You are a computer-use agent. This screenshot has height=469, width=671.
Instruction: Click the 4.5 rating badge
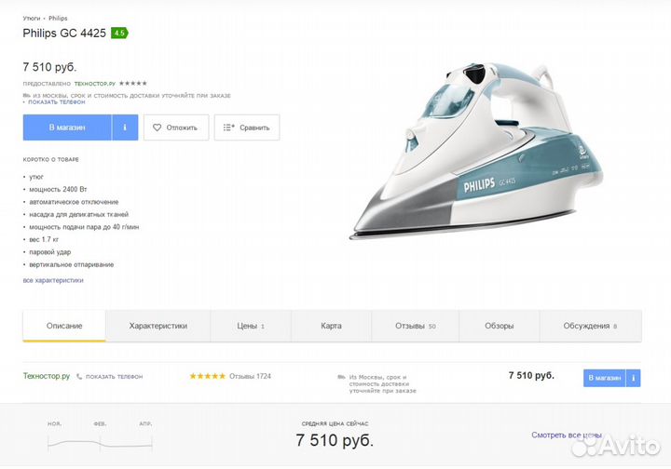coord(118,33)
